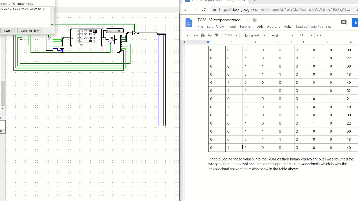
Task: Click the Close Window button
Action: (x=29, y=31)
